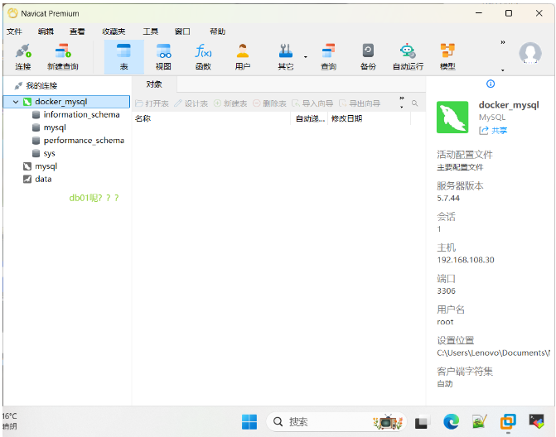Open the Favorites (收藏夹) menu
This screenshot has height=437, width=556.
tap(114, 31)
